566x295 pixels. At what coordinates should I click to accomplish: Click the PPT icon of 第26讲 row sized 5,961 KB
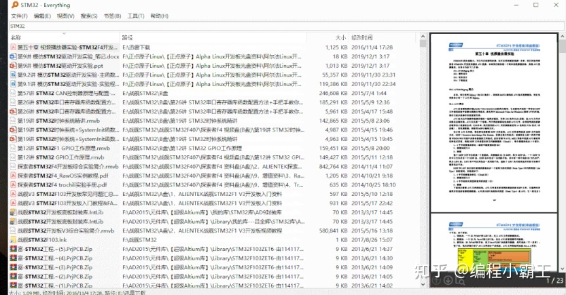[13, 111]
